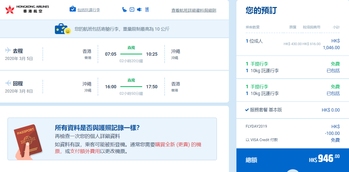Click the in-flight entertainment video icon
The width and height of the screenshot is (349, 172).
(x=132, y=10)
